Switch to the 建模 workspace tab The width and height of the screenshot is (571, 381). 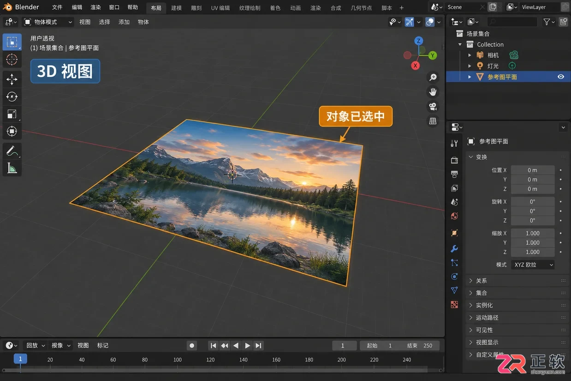(176, 8)
